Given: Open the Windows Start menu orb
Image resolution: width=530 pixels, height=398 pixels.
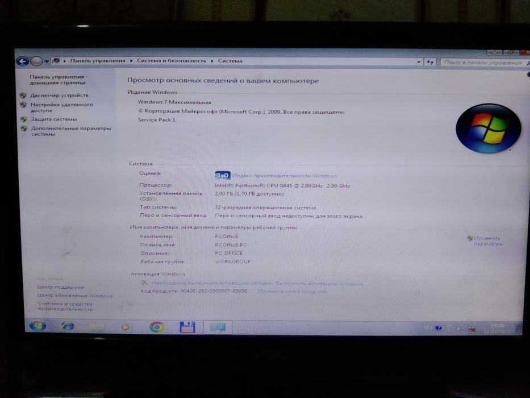Looking at the screenshot, I should tap(37, 326).
